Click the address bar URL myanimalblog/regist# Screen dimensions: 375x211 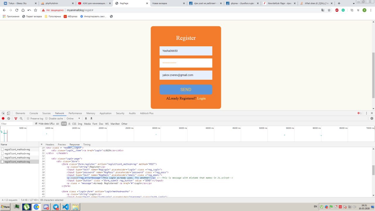(80, 10)
